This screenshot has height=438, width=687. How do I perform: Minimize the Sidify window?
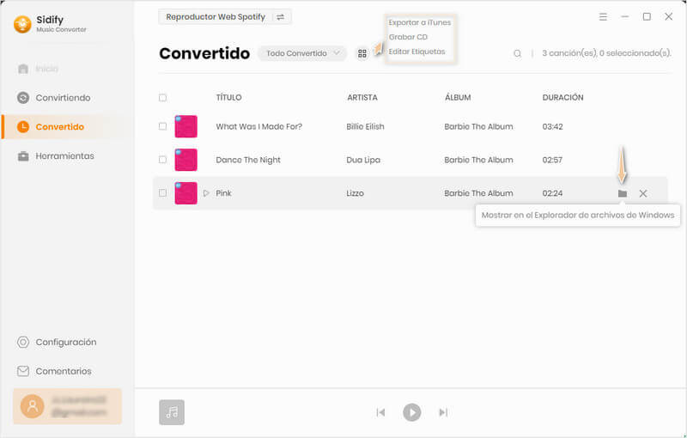[625, 16]
